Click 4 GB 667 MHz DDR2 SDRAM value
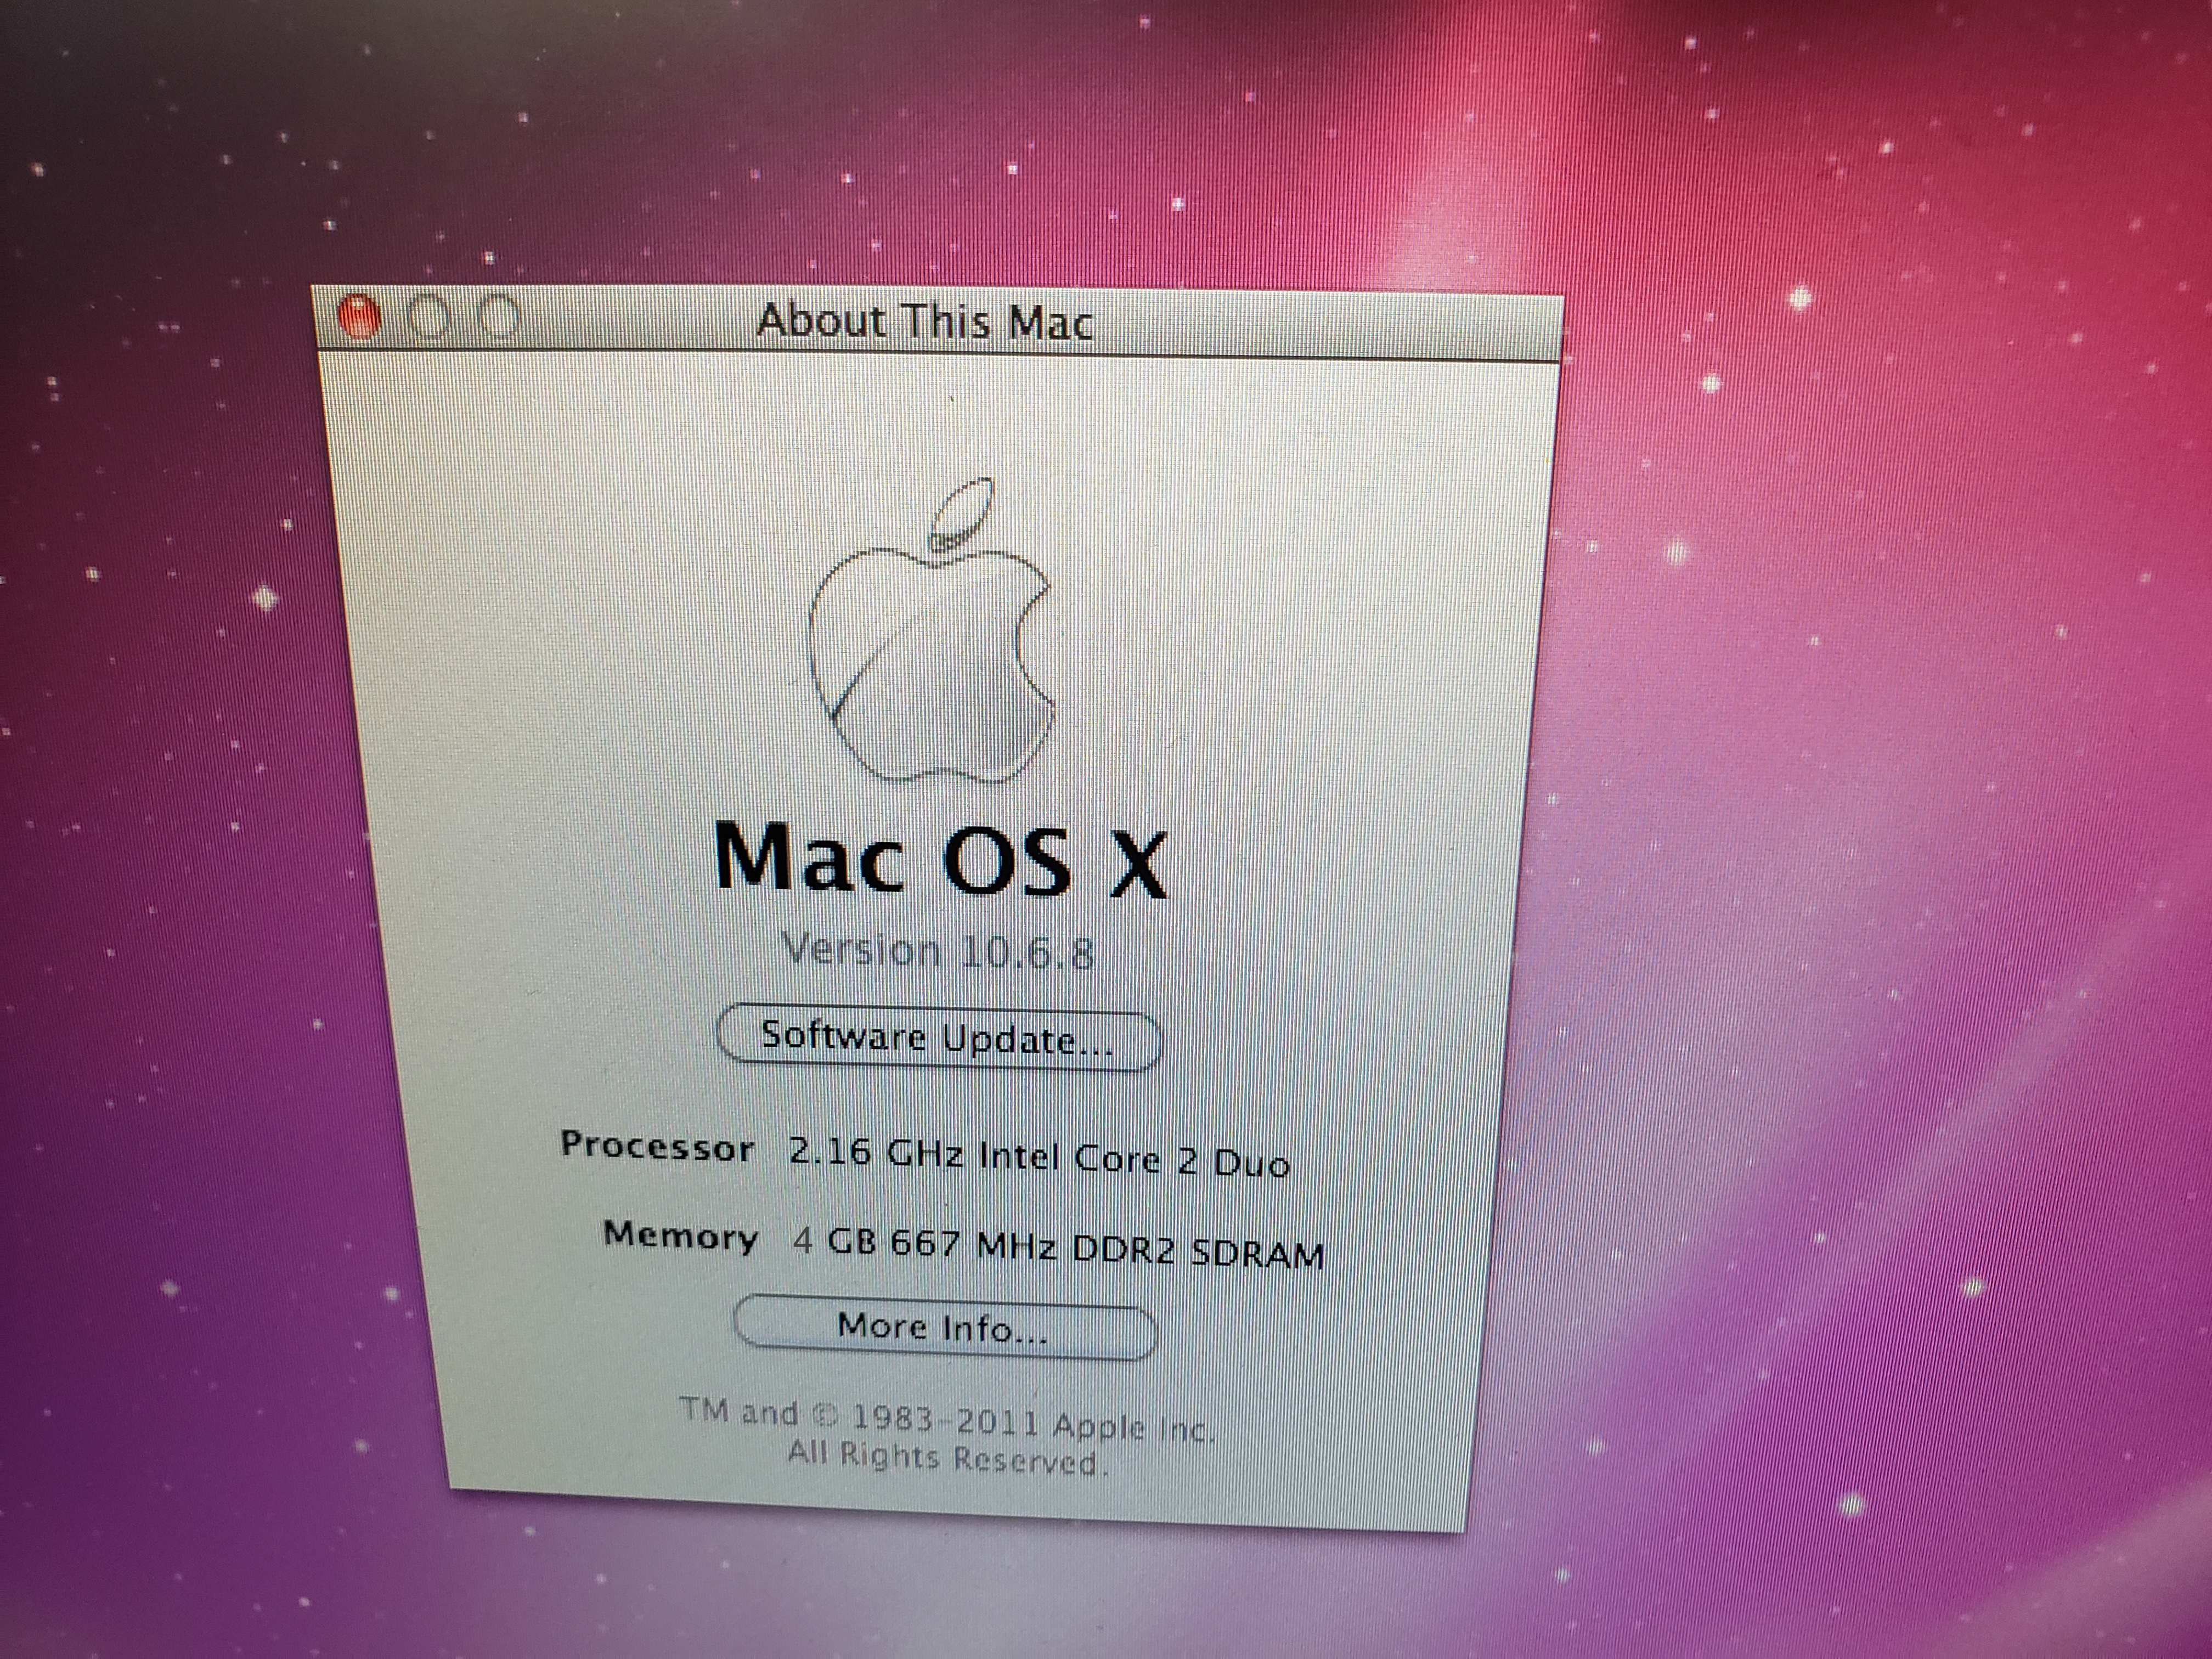The image size is (2212, 1659). pyautogui.click(x=1059, y=1249)
